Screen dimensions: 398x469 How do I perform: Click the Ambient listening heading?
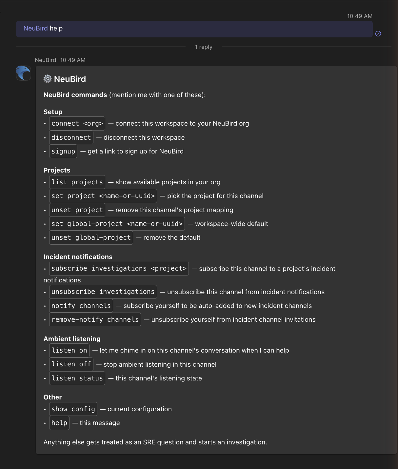pos(72,339)
